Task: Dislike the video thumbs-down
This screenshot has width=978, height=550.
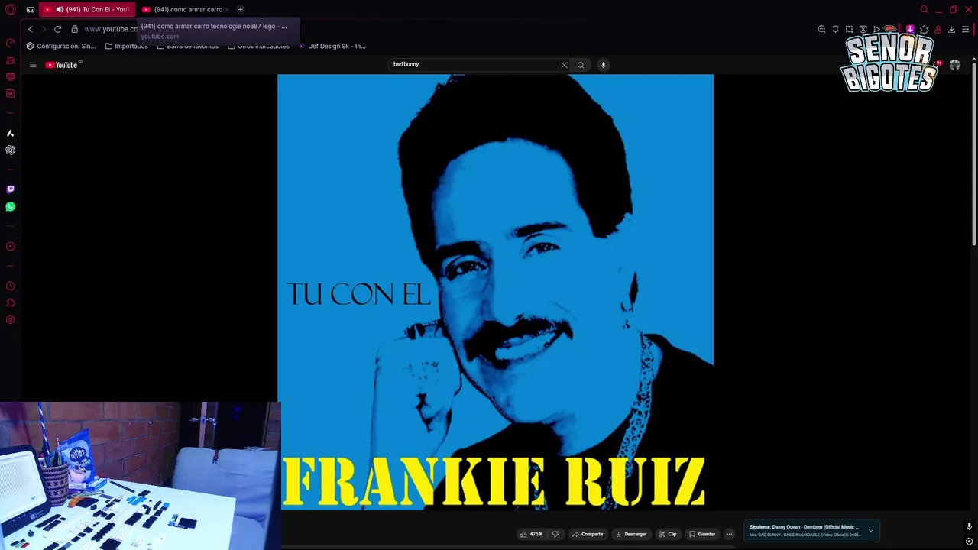Action: [555, 534]
